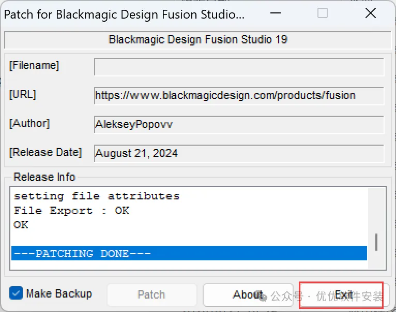Image resolution: width=396 pixels, height=312 pixels.
Task: Select the highlighted PATCHING DONE line
Action: pyautogui.click(x=189, y=253)
